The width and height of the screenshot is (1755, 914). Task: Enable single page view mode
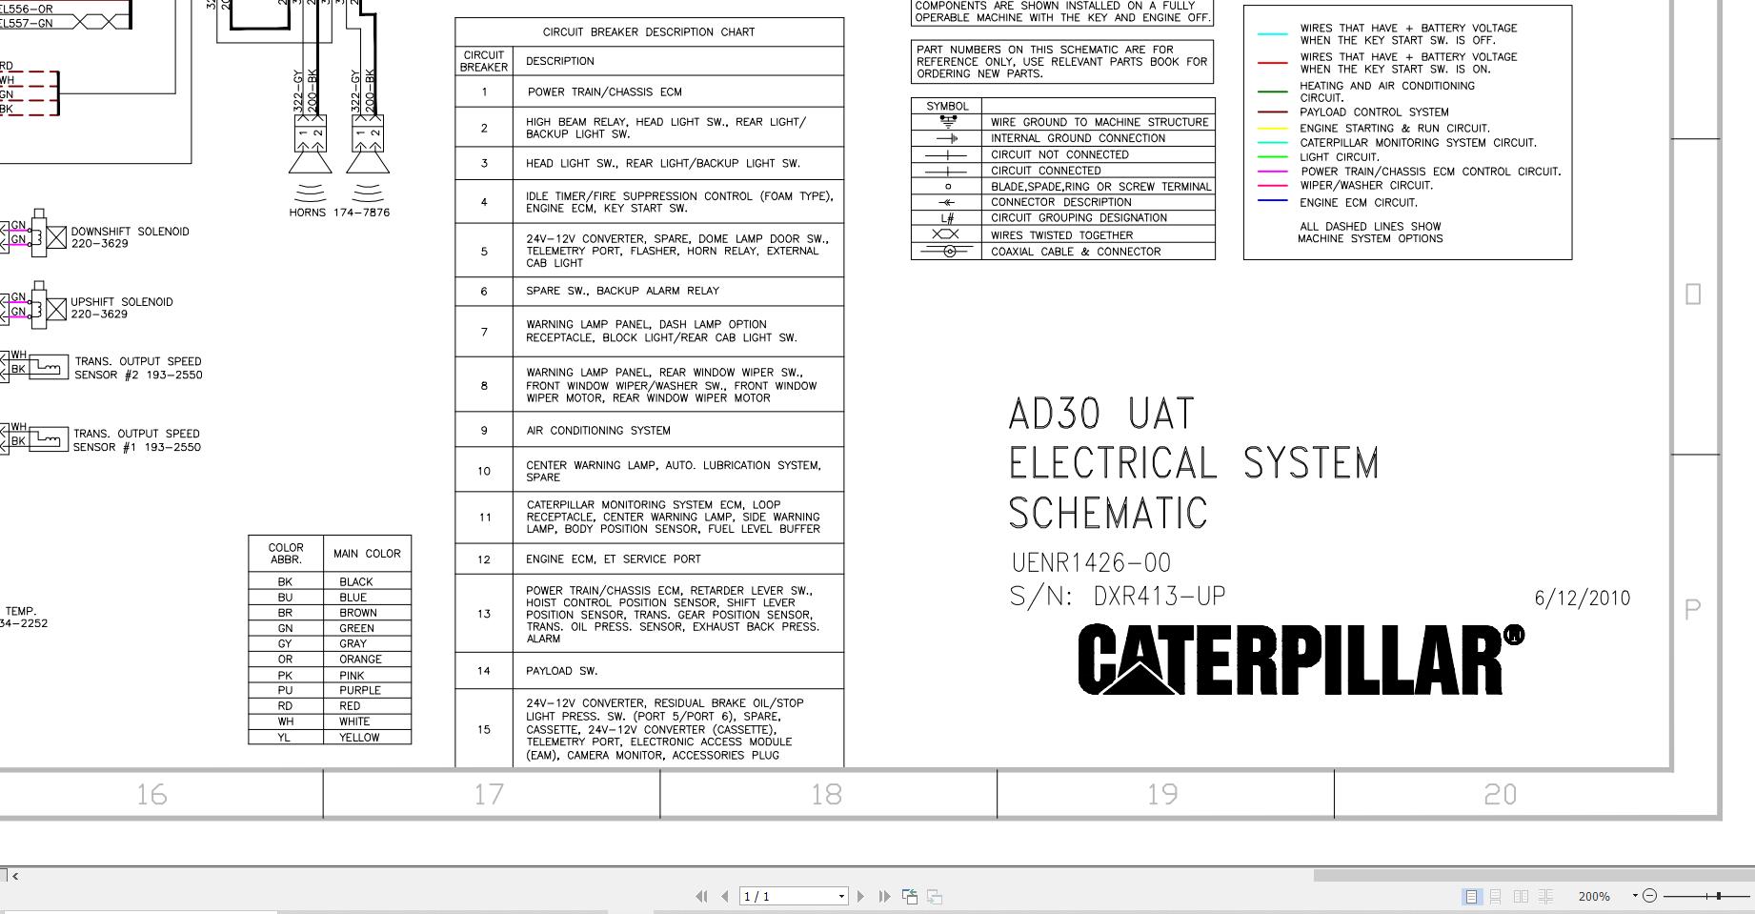(1471, 896)
